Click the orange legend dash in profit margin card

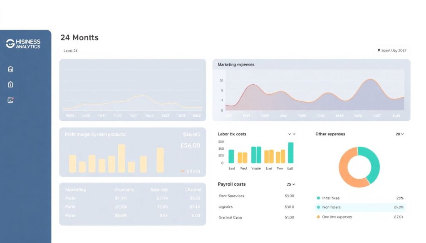pos(183,171)
